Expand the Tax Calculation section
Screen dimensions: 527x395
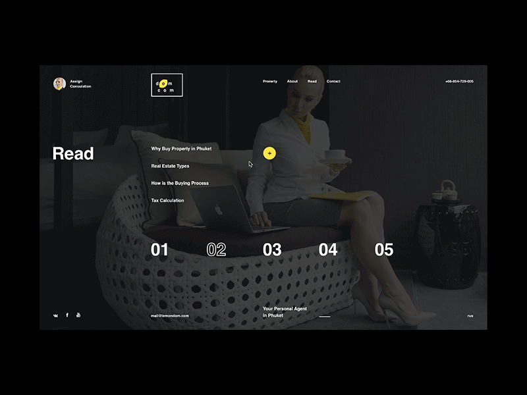[167, 199]
